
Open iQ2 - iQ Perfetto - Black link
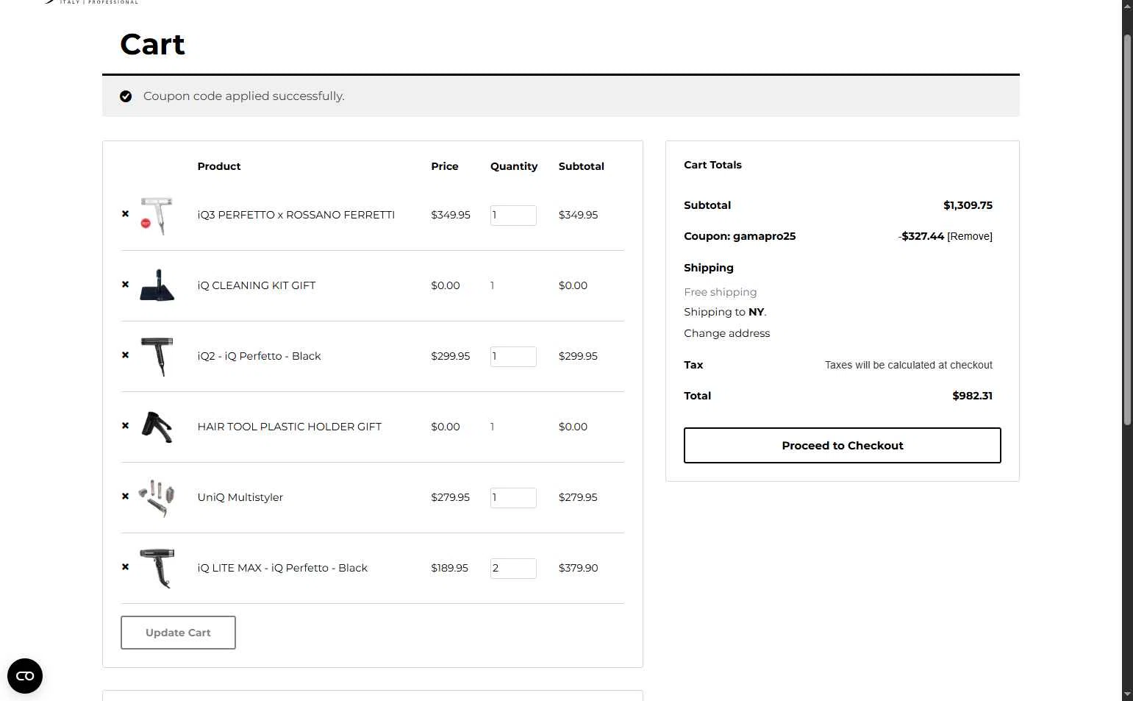(259, 356)
